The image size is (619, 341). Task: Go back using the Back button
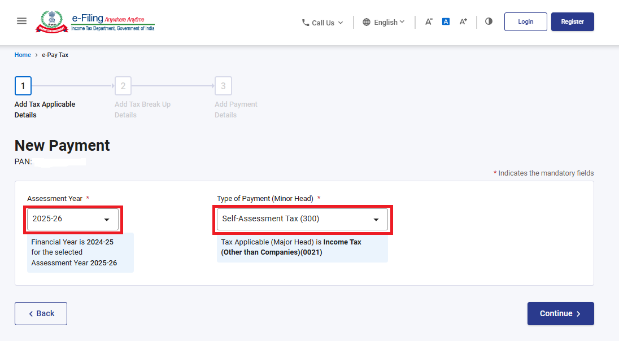[41, 313]
